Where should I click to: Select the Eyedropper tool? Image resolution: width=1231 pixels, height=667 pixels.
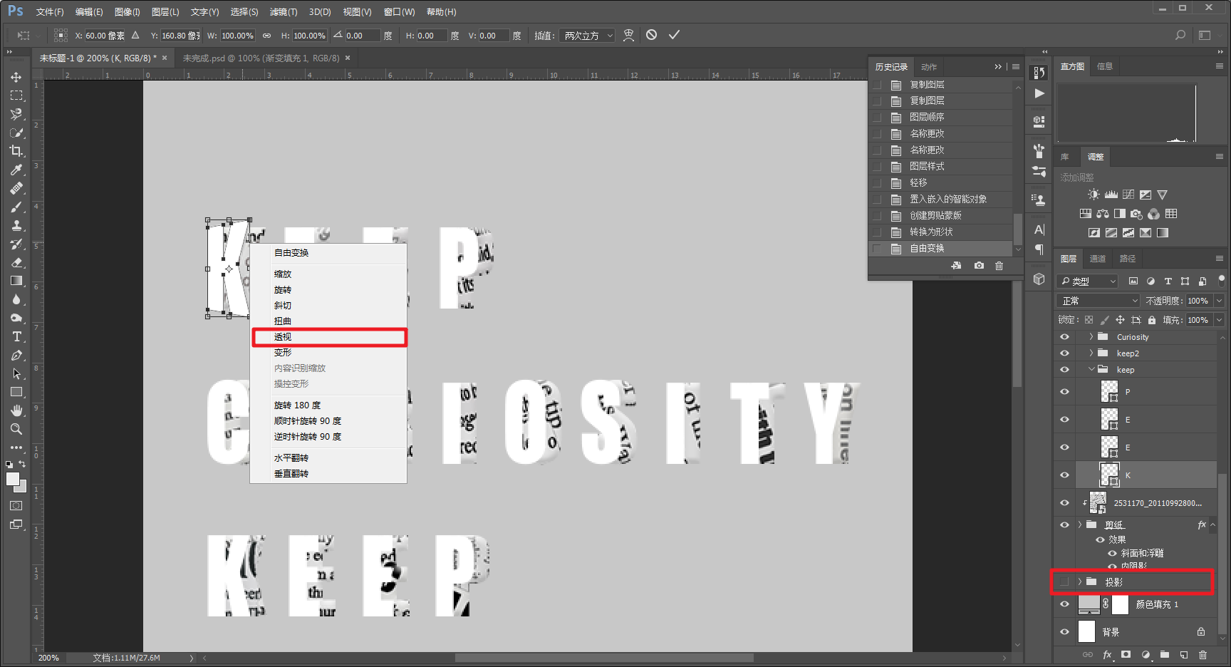(16, 170)
